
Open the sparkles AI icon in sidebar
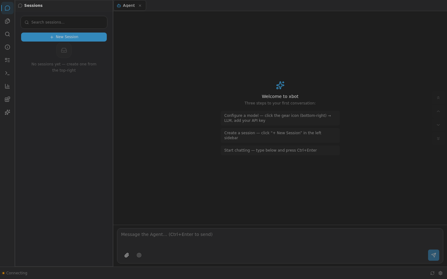coord(7,112)
